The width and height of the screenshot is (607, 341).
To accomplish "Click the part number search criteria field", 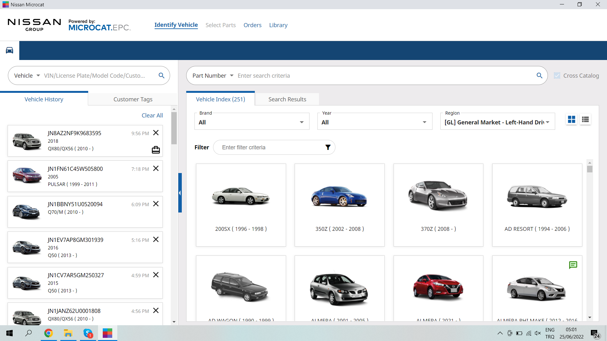I will pyautogui.click(x=384, y=75).
